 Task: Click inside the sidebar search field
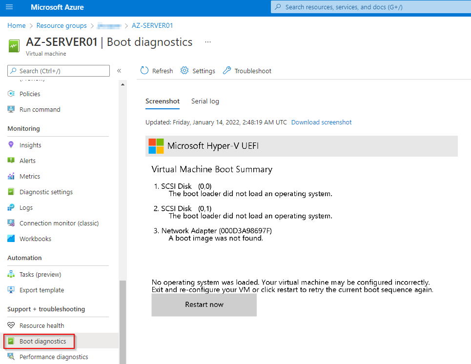tap(58, 70)
